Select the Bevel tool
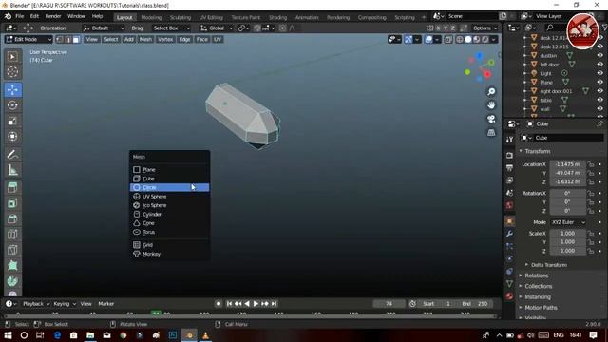Viewport: 608px width, 342px height. tap(12, 219)
